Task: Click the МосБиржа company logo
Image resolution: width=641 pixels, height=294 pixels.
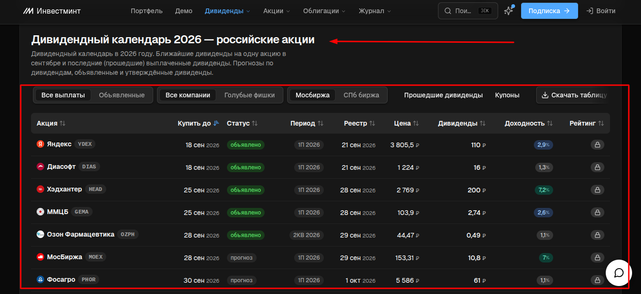Action: click(x=40, y=257)
